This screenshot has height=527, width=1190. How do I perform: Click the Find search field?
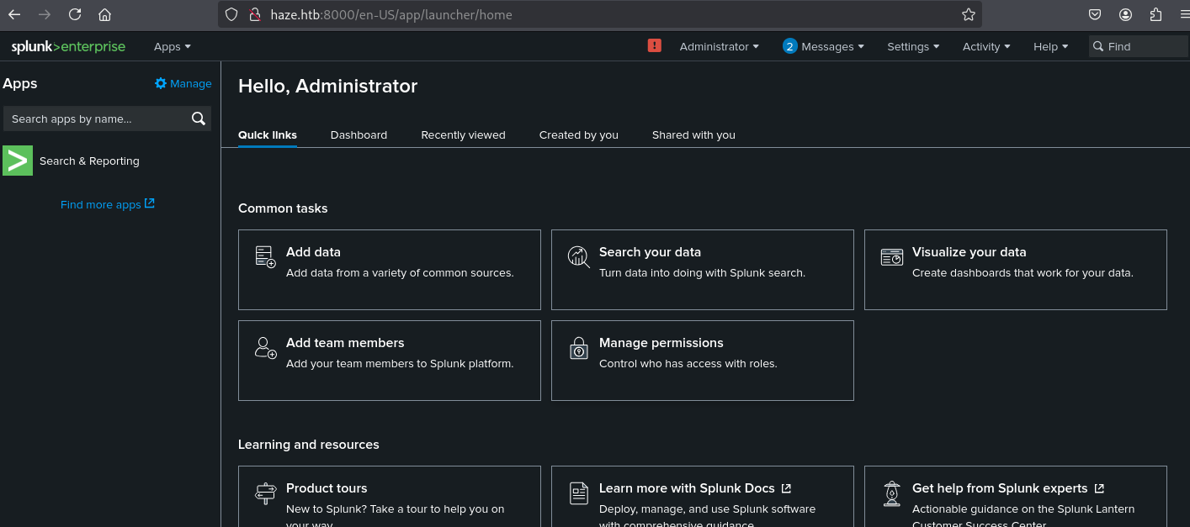(x=1138, y=47)
